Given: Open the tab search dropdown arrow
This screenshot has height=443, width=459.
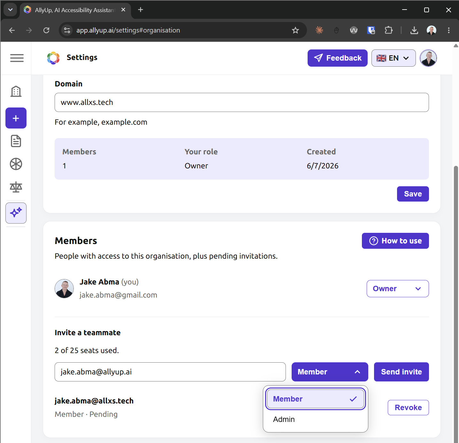Looking at the screenshot, I should [10, 10].
